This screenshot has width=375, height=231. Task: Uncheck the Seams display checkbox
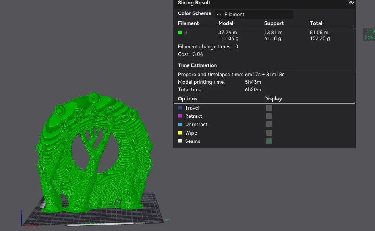coord(269,141)
